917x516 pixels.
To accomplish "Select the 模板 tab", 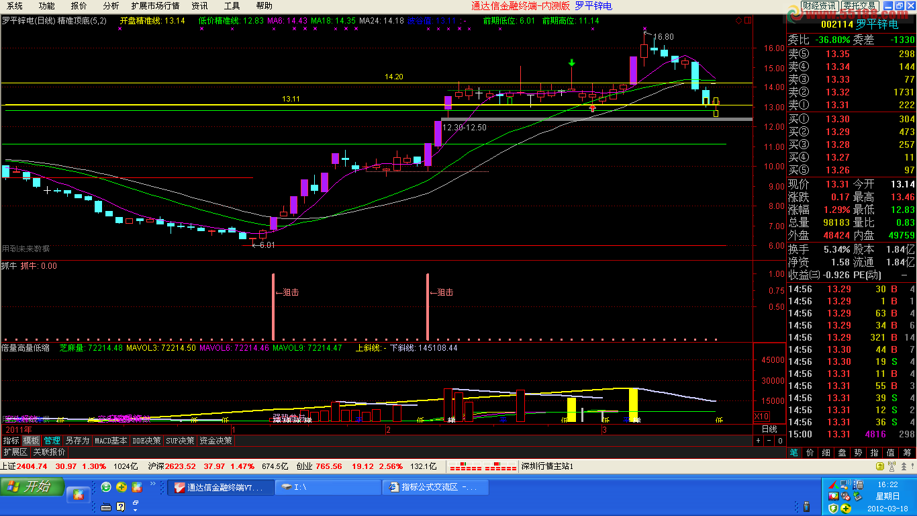I will [31, 441].
